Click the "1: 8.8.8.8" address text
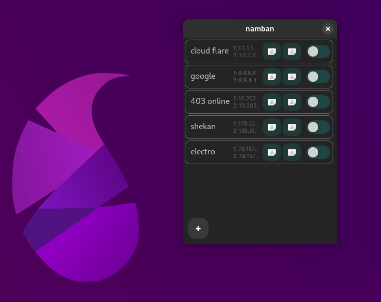The width and height of the screenshot is (381, 302). pos(244,73)
